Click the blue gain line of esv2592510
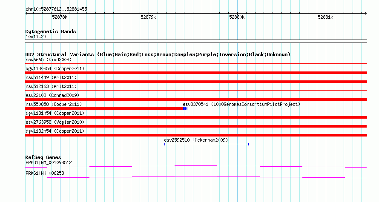The height and width of the screenshot is (202, 379). click(x=207, y=144)
